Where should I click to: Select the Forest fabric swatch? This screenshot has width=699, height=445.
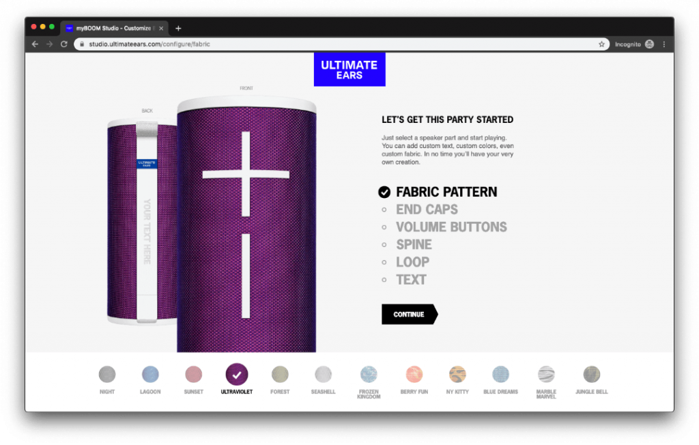pyautogui.click(x=280, y=375)
